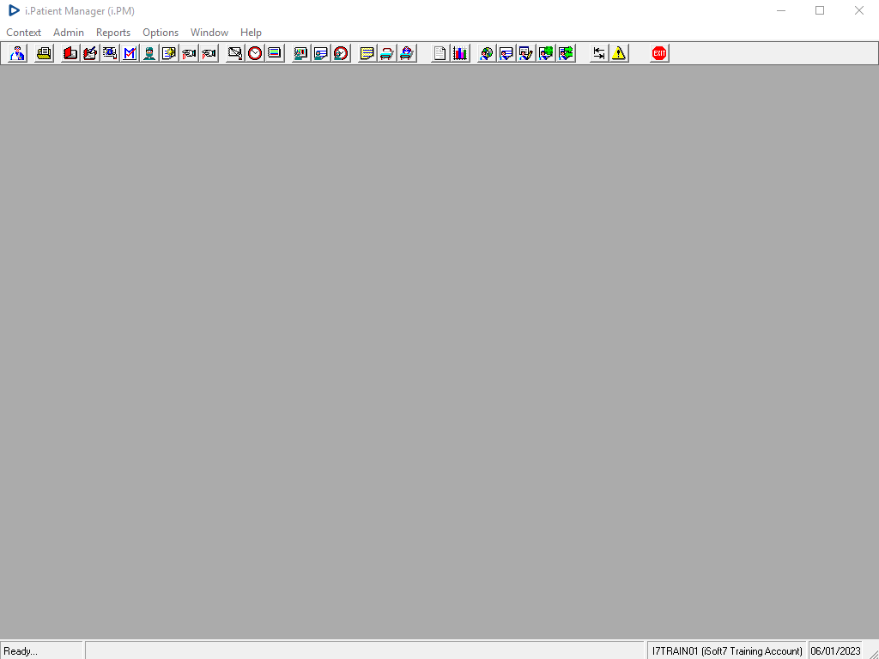Click the 06/01/2023 date in status bar
The width and height of the screenshot is (879, 659).
point(835,651)
